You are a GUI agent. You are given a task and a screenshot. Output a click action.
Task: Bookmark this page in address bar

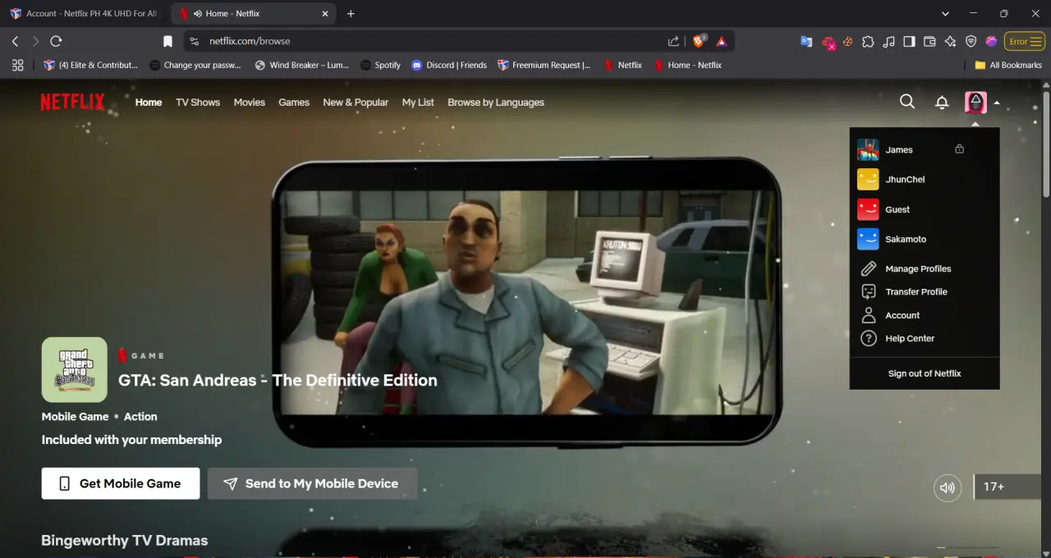tap(168, 41)
